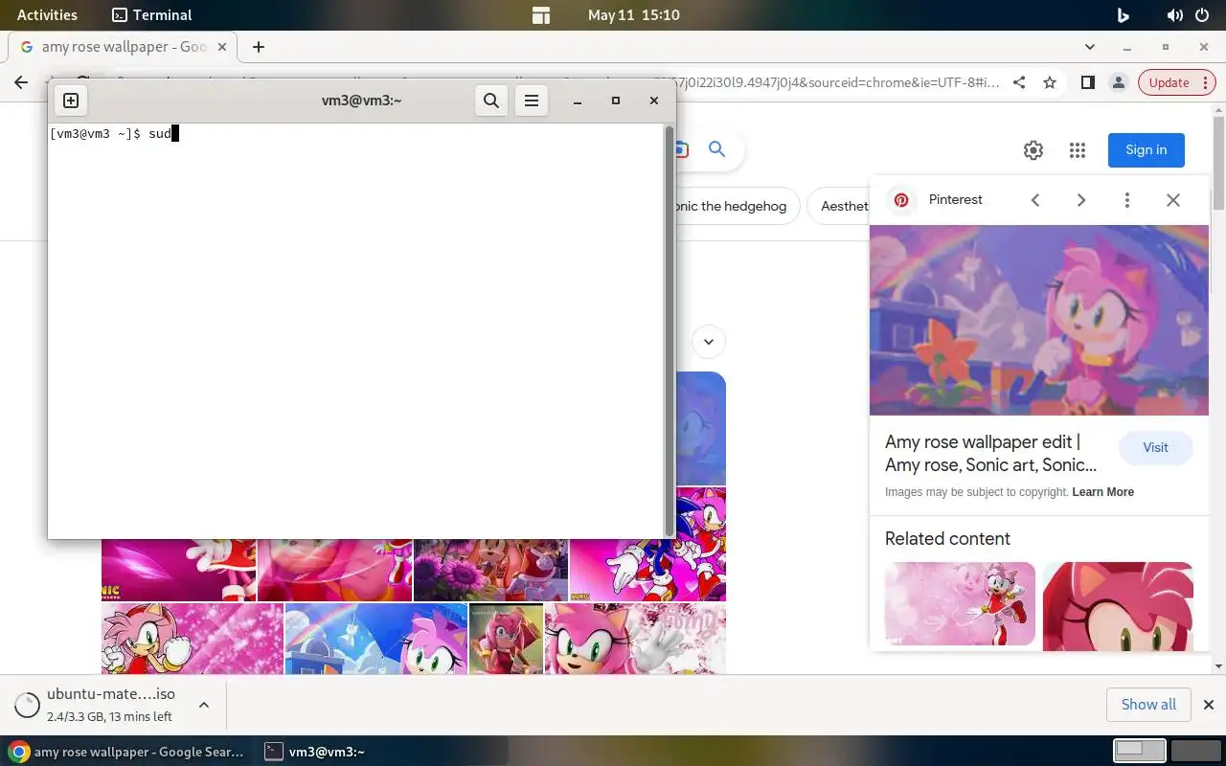
Task: Open terminal search magnifier
Action: (x=491, y=101)
